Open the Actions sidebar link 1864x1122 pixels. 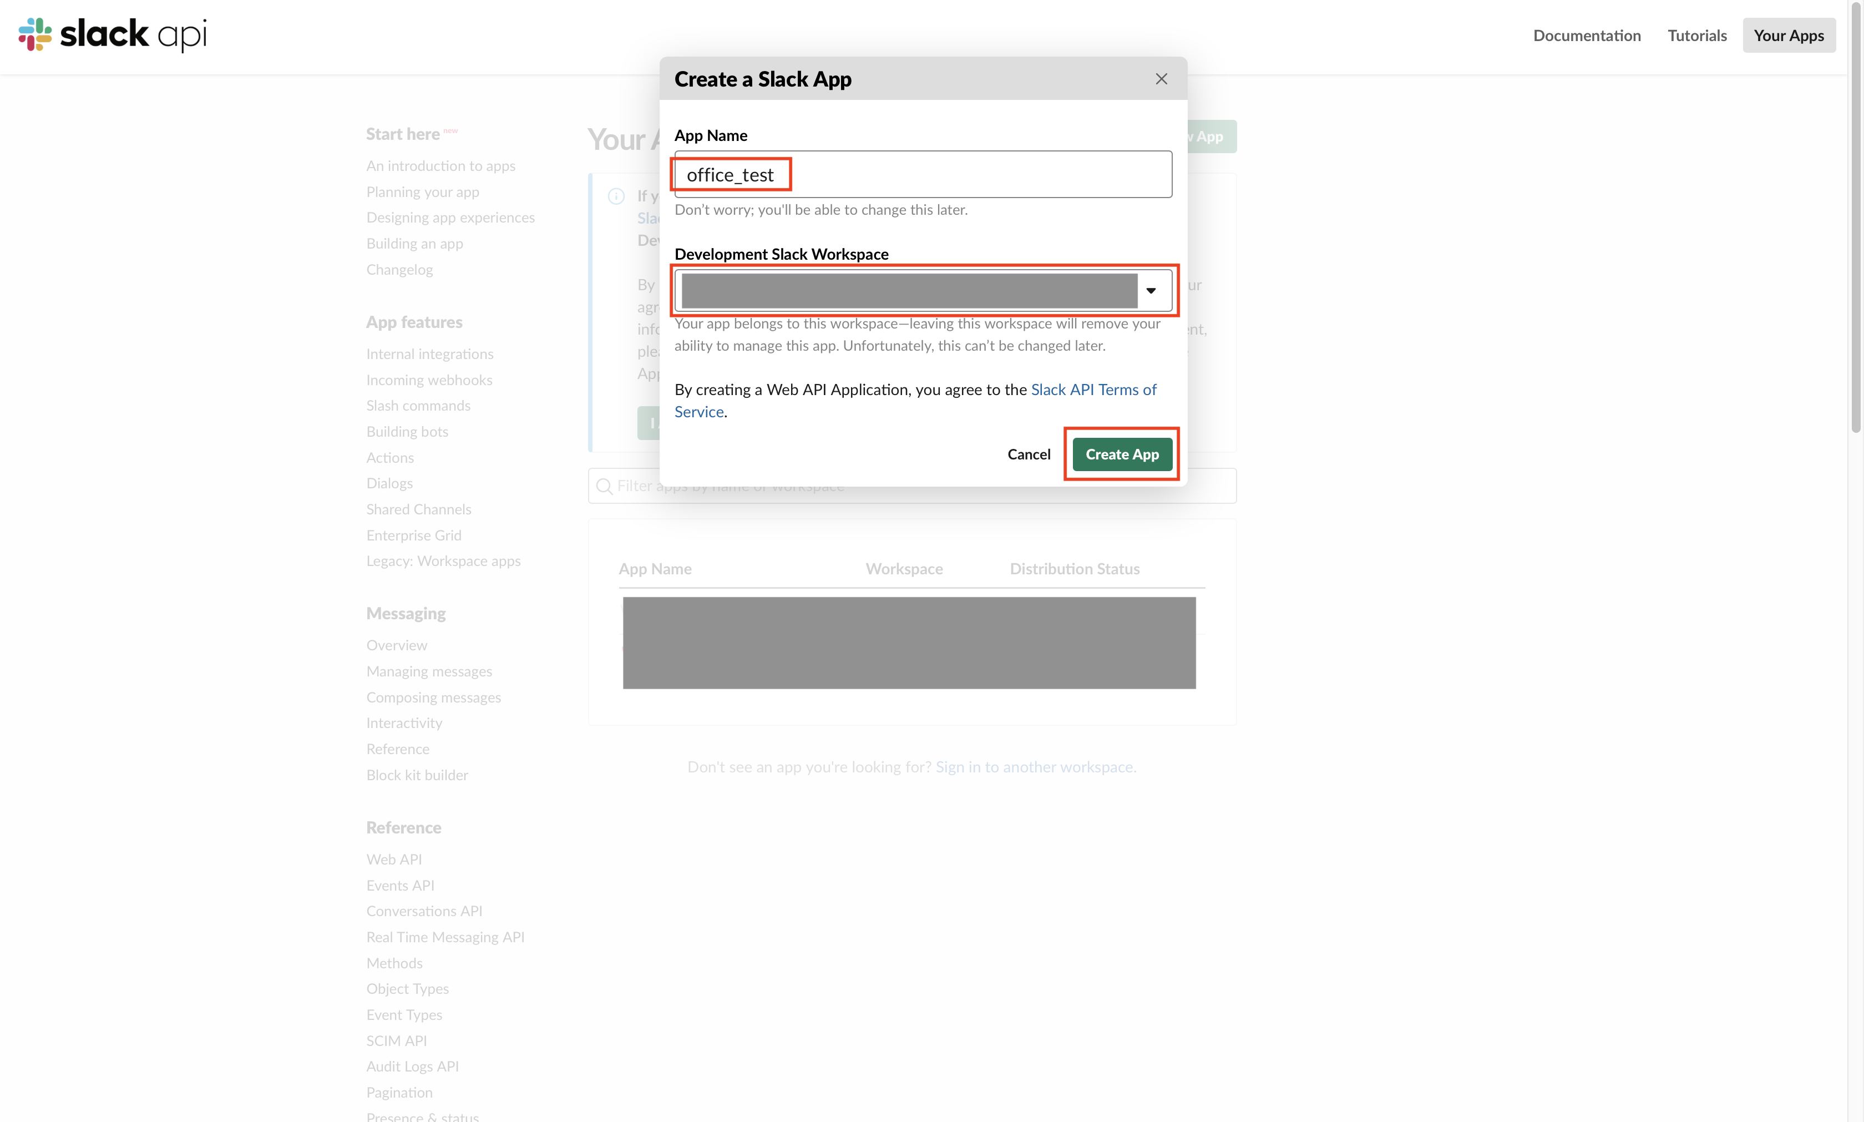pos(390,458)
